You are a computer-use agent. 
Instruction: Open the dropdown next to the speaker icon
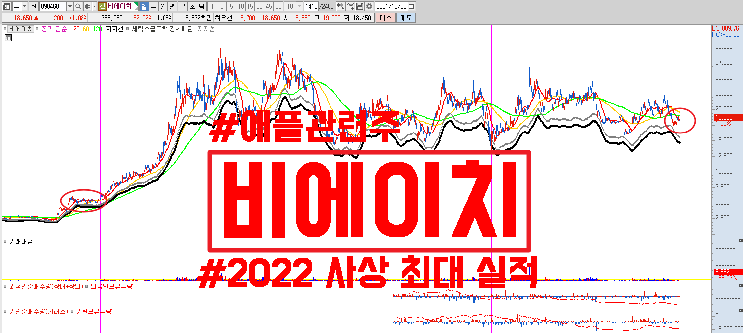pyautogui.click(x=94, y=6)
